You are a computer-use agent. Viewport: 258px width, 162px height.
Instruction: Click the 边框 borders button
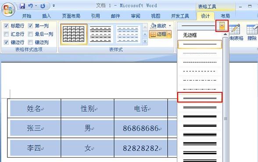pos(158,34)
